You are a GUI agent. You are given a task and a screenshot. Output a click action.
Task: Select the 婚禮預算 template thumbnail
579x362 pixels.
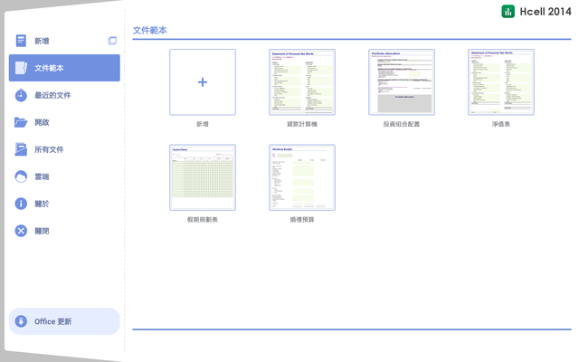click(302, 177)
